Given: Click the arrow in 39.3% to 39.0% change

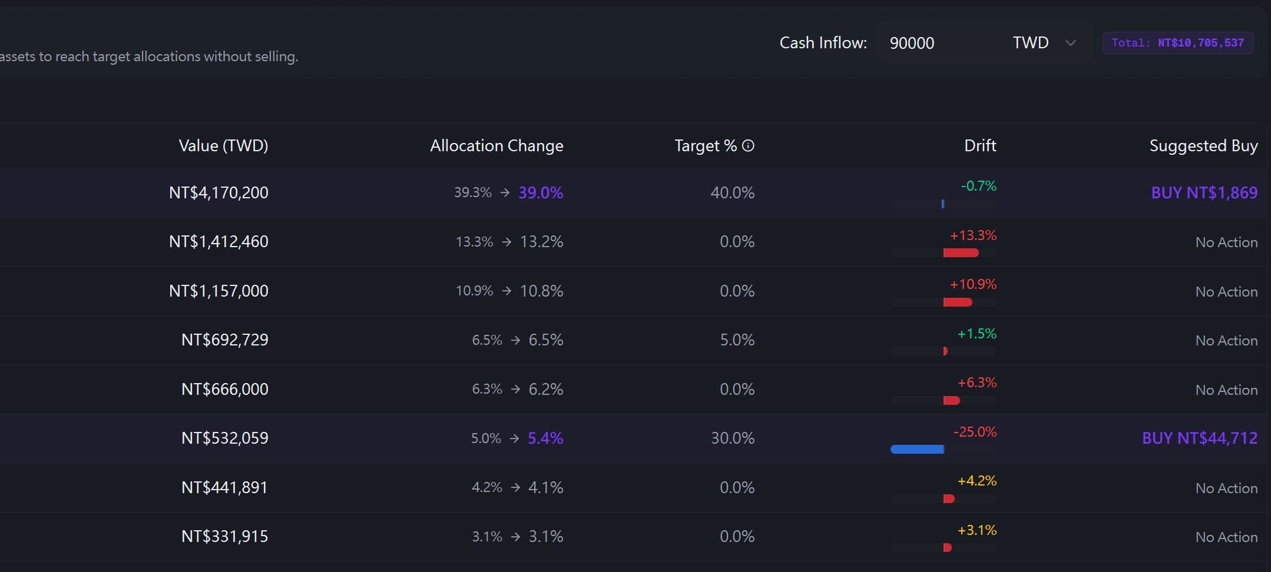Looking at the screenshot, I should pos(505,192).
